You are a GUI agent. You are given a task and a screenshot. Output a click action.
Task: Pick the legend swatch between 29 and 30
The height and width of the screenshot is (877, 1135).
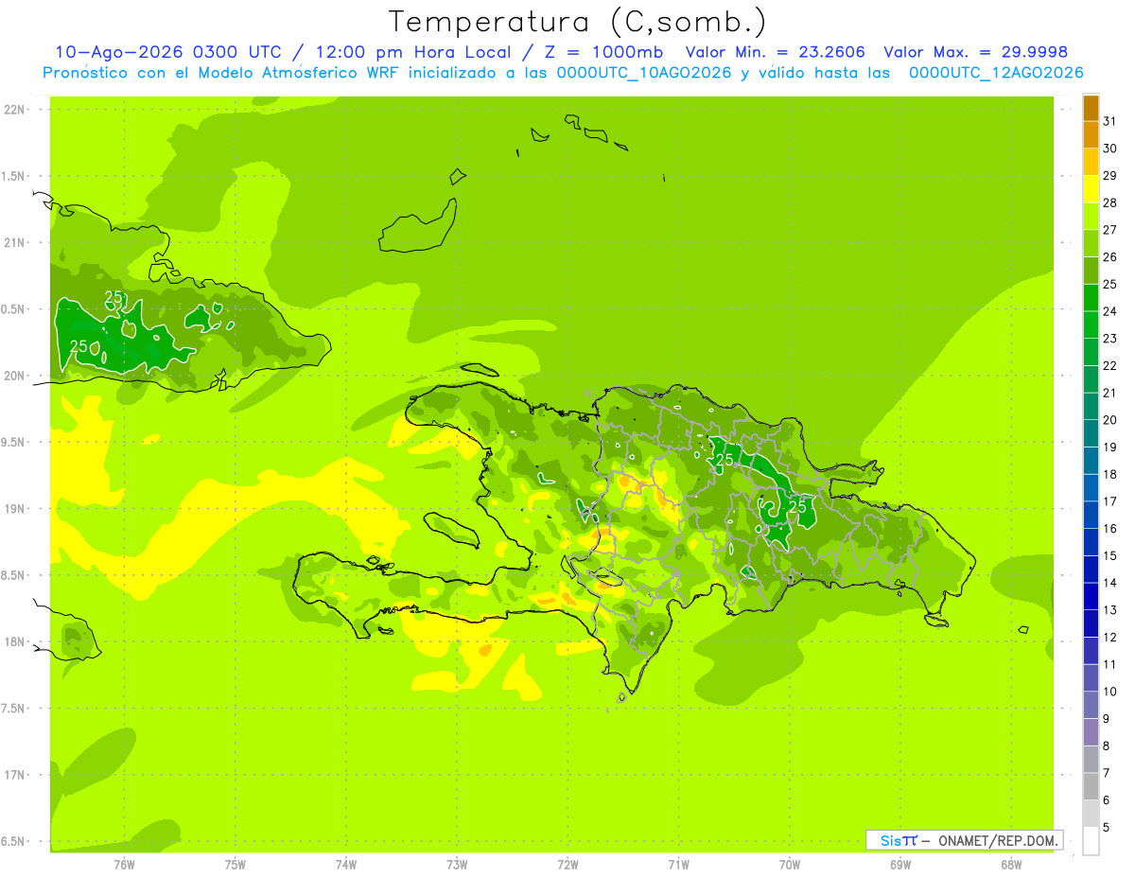tap(1091, 162)
